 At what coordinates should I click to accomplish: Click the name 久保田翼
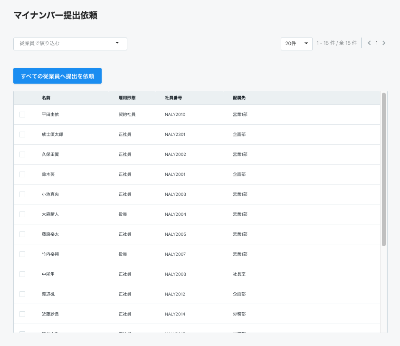(x=50, y=154)
